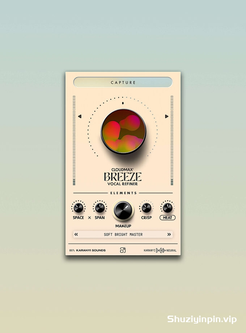Click the SPACE label text

tap(78, 218)
